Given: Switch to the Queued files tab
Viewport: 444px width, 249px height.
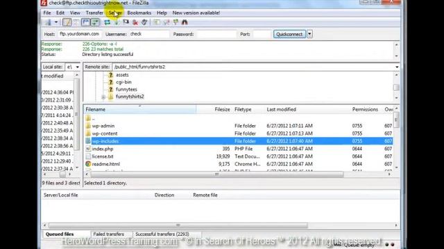Looking at the screenshot, I should coord(60,234).
